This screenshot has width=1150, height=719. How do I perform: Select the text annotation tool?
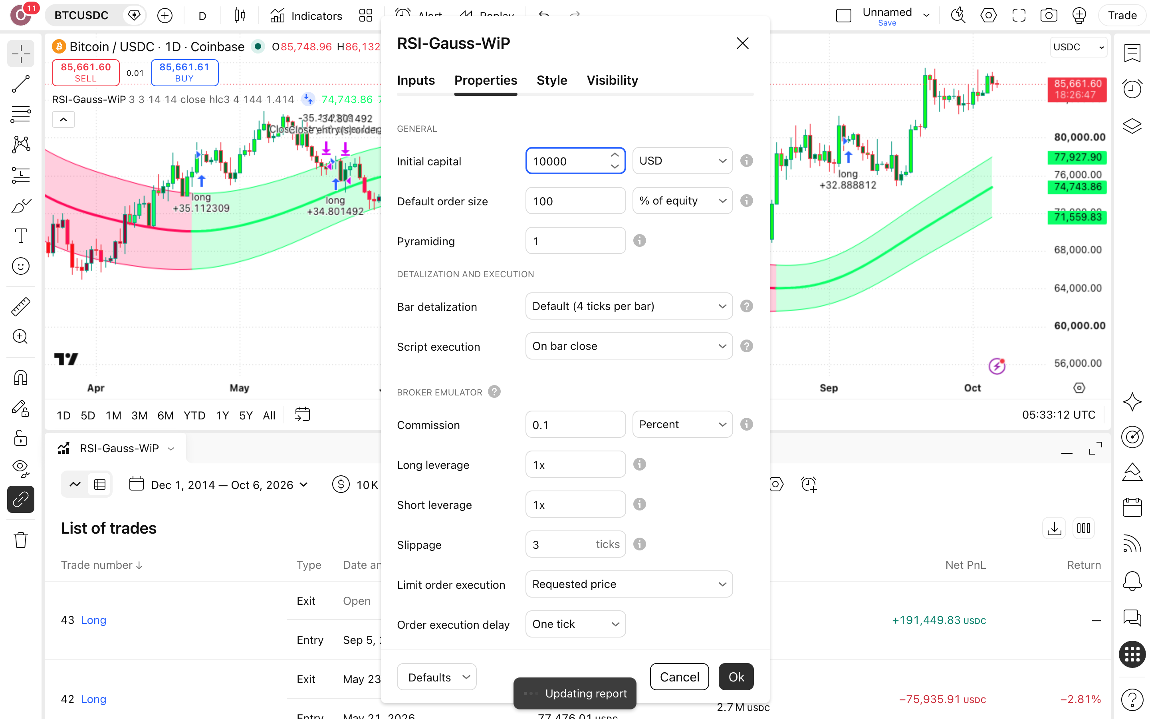20,236
